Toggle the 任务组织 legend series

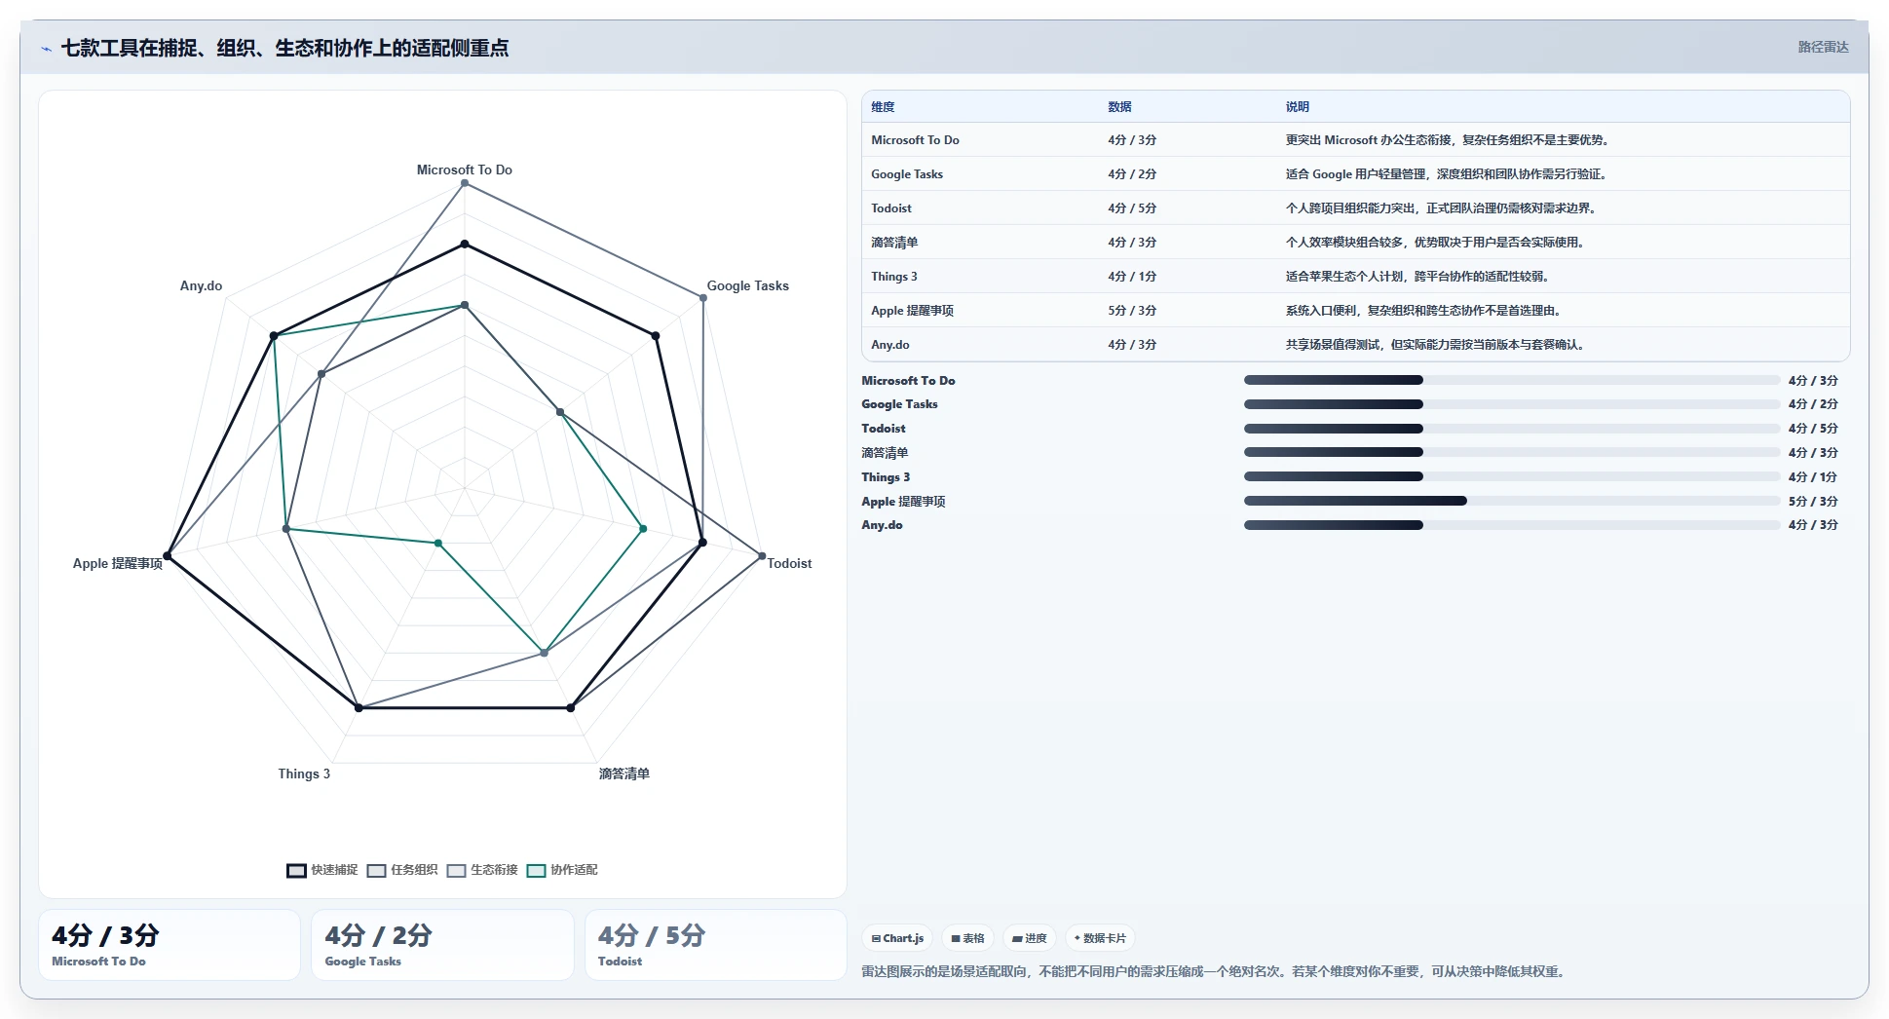pyautogui.click(x=402, y=870)
